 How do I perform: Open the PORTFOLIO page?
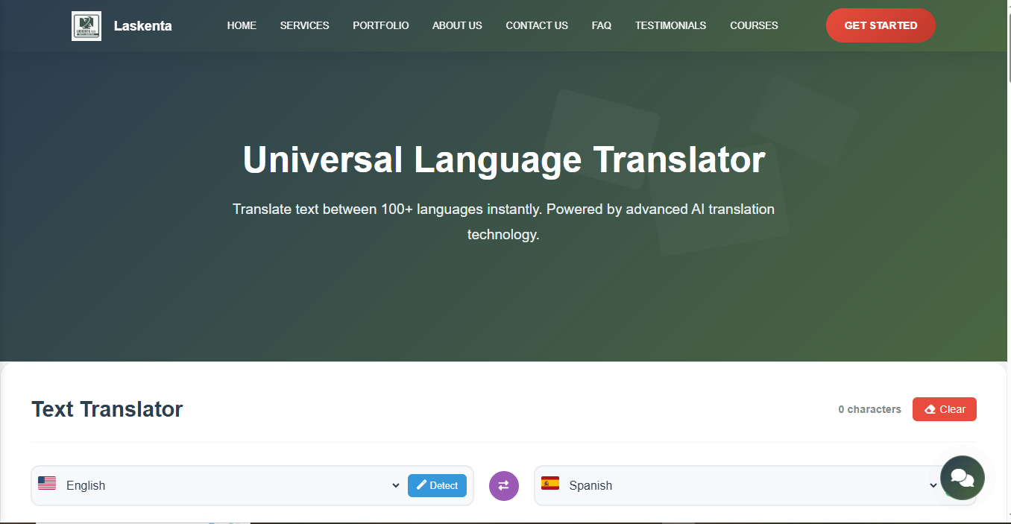380,25
